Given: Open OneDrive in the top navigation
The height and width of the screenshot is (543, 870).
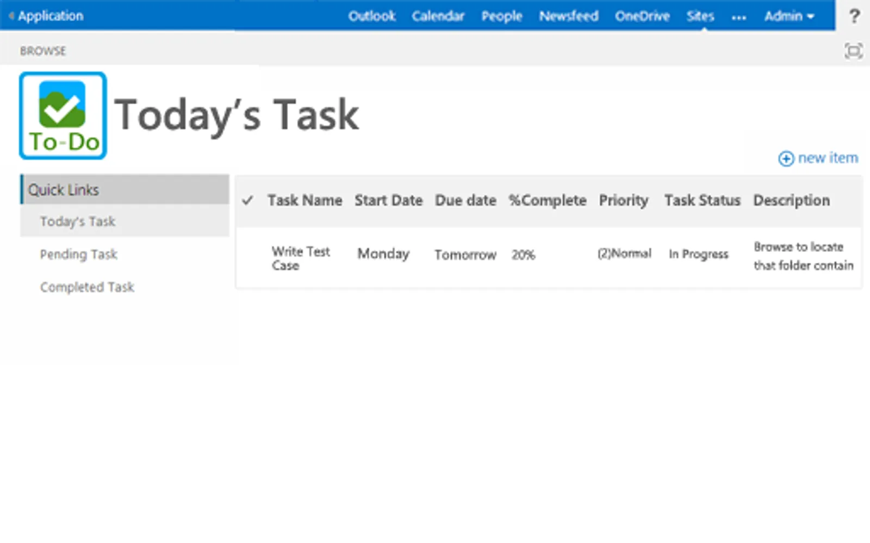Looking at the screenshot, I should (x=643, y=16).
